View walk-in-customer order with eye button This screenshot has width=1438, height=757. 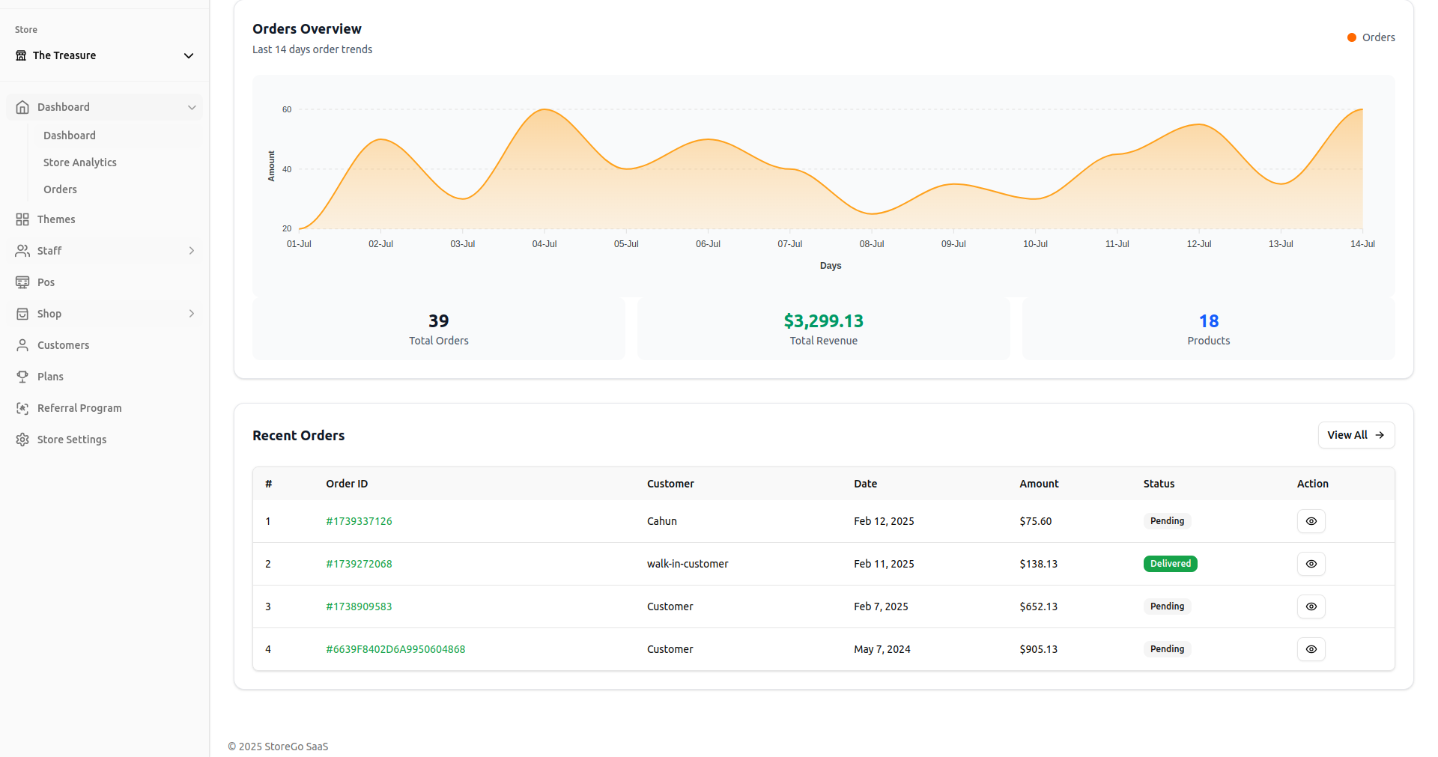(x=1311, y=564)
